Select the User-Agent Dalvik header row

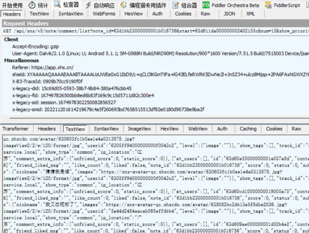161,54
